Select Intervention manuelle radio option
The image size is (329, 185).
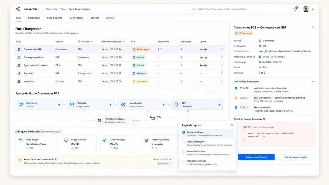[184, 161]
